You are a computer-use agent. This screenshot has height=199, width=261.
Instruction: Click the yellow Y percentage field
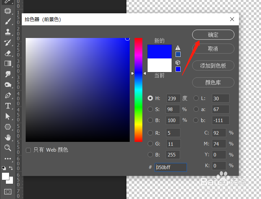[x=219, y=155]
